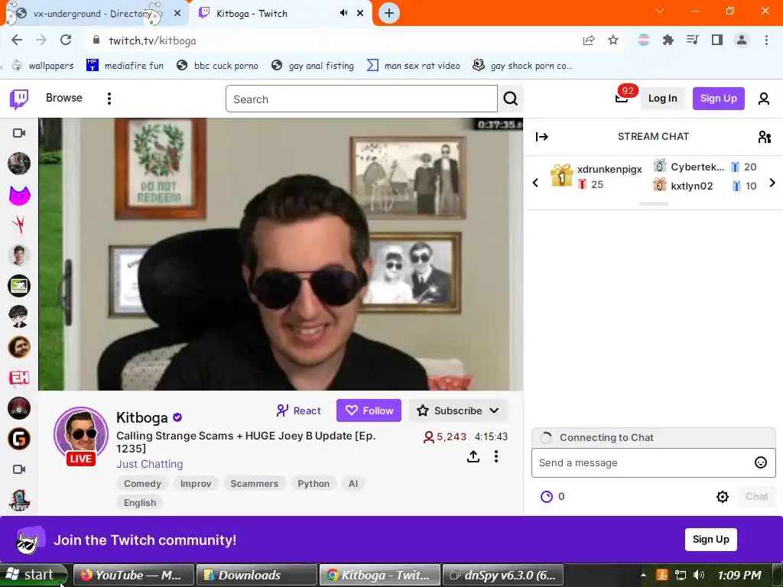Click the Kitboga channel name

[x=141, y=417]
